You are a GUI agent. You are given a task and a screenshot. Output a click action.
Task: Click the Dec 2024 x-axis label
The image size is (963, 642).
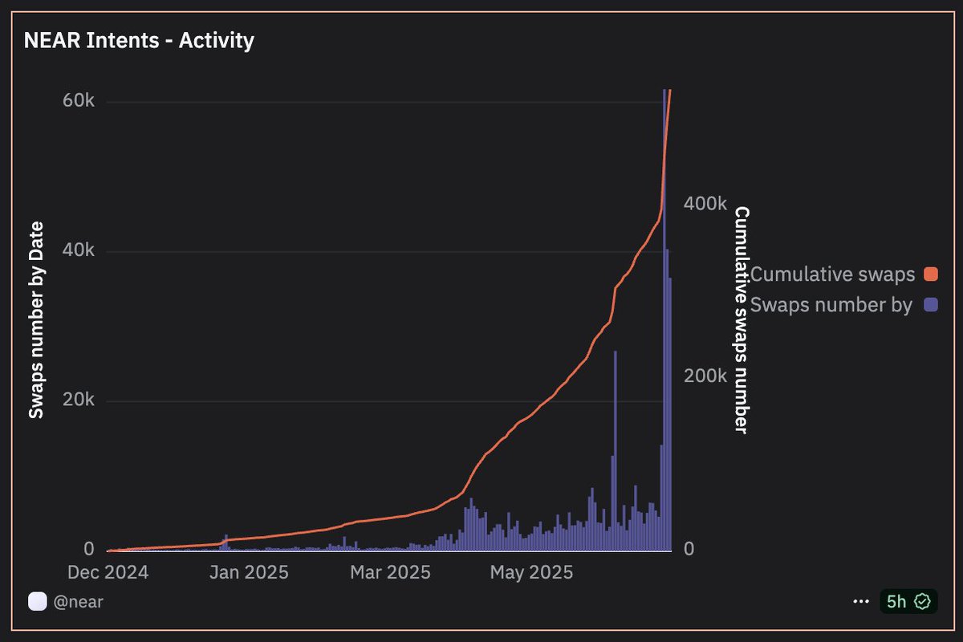108,572
